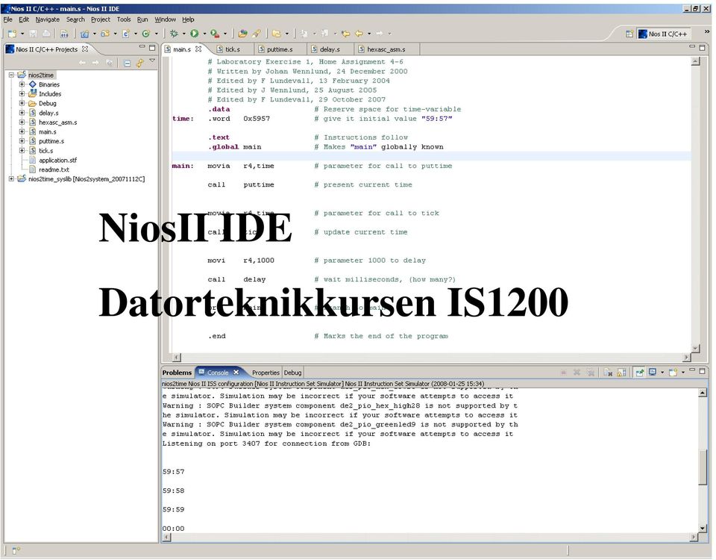Viewport: 716px width, 560px height.
Task: Maximize the Console panel
Action: coord(703,371)
